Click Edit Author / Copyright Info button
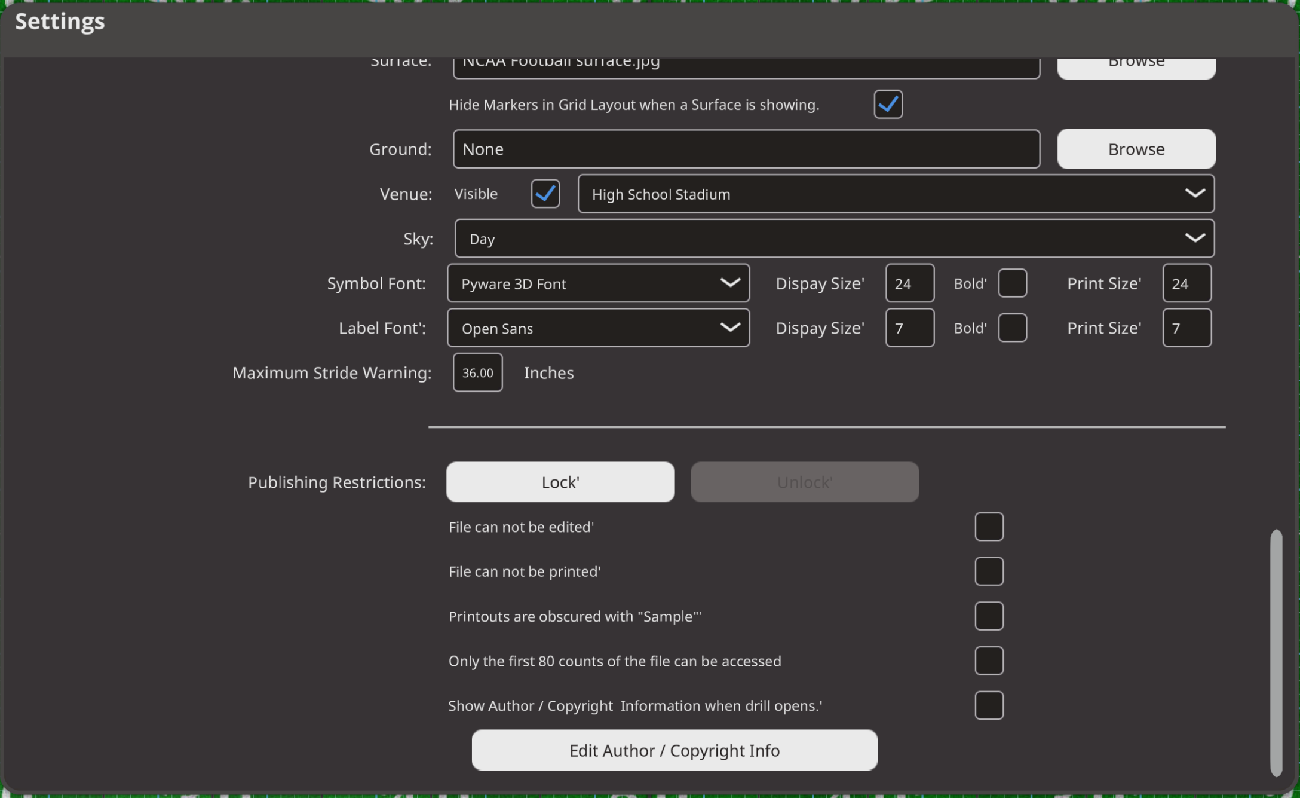Screen dimensions: 1300x798 click(674, 750)
